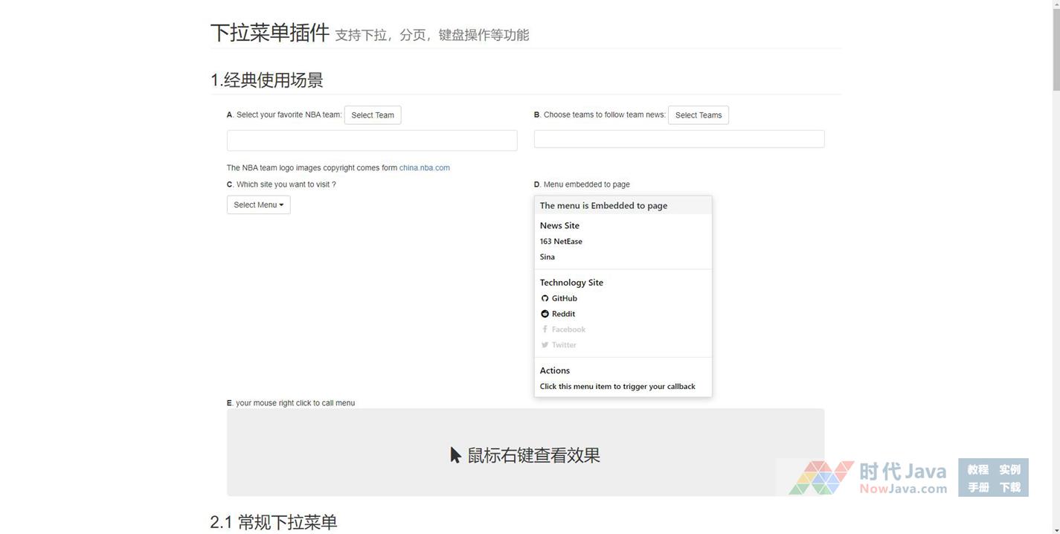
Task: Click the greyed-out Facebook icon
Action: coord(545,329)
